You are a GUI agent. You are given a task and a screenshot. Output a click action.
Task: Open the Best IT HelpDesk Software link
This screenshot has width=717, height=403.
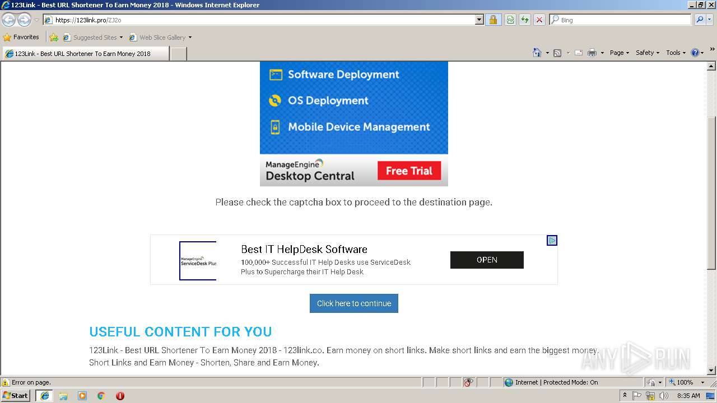point(304,249)
